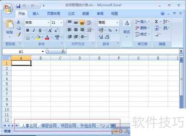Toggle Italic formatting
Viewport: 186px width, 136px height.
click(34, 30)
